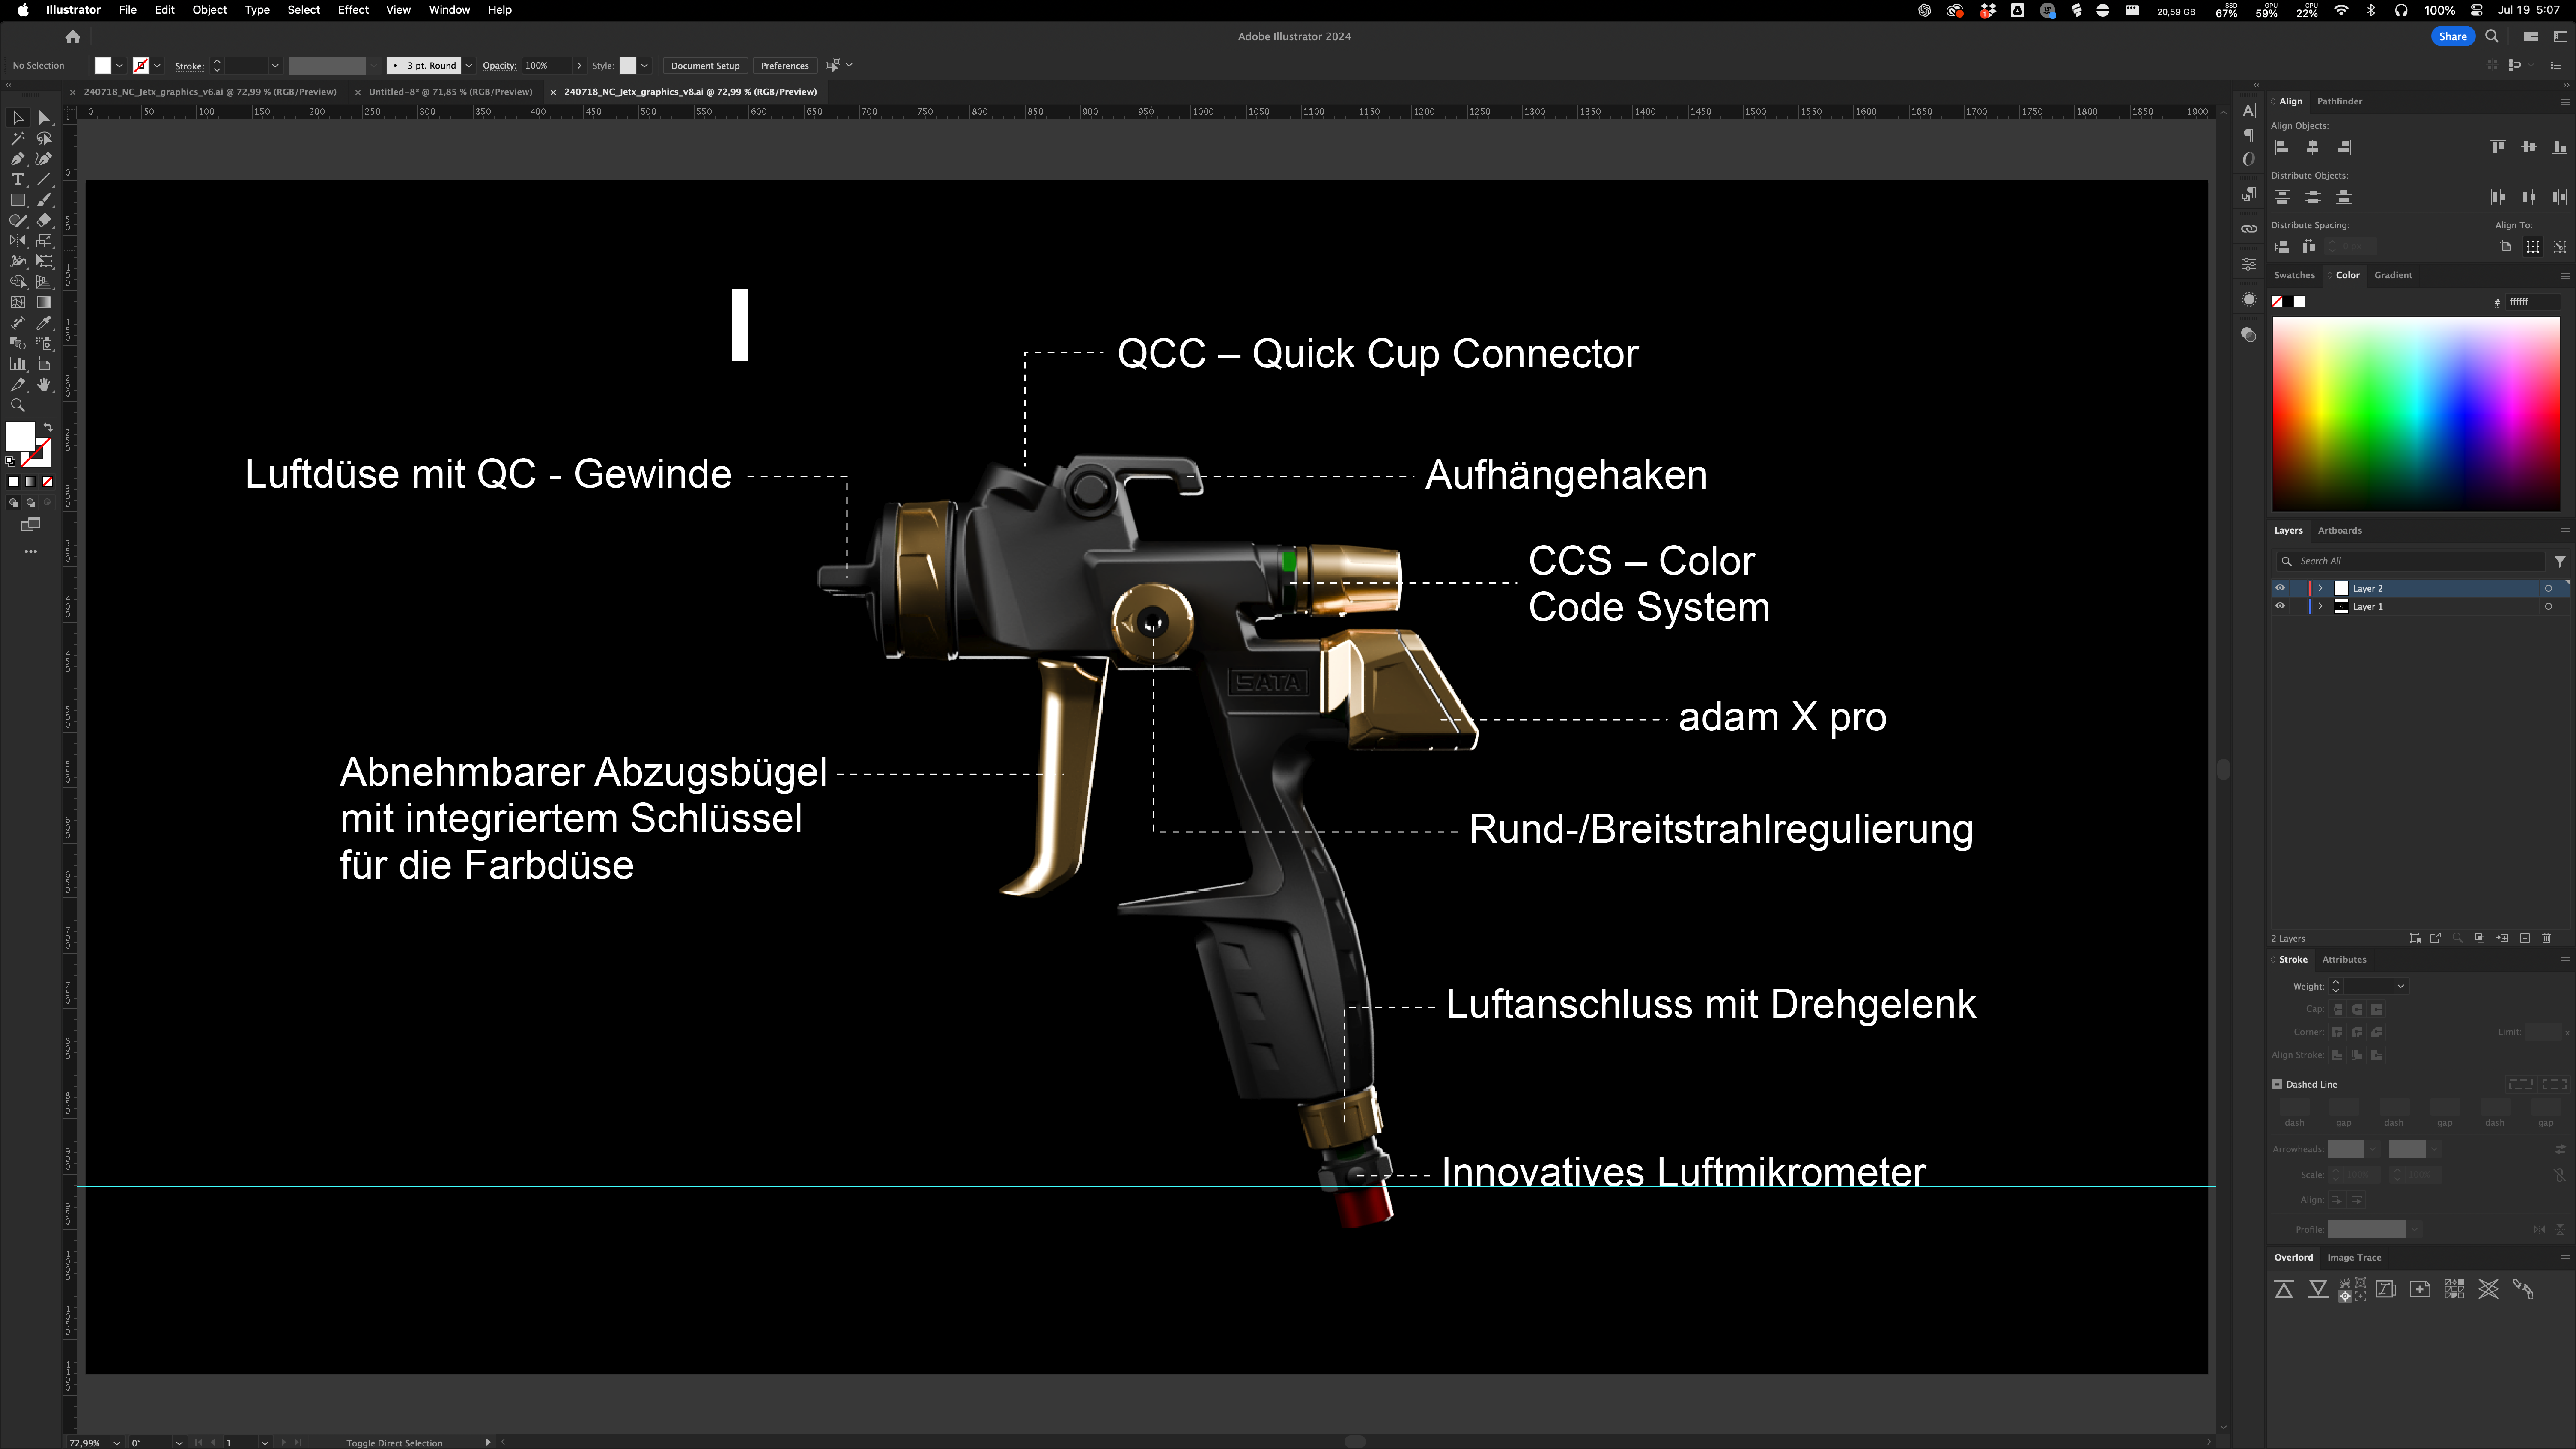Open Stroke panel Weight dropdown

(x=2400, y=986)
